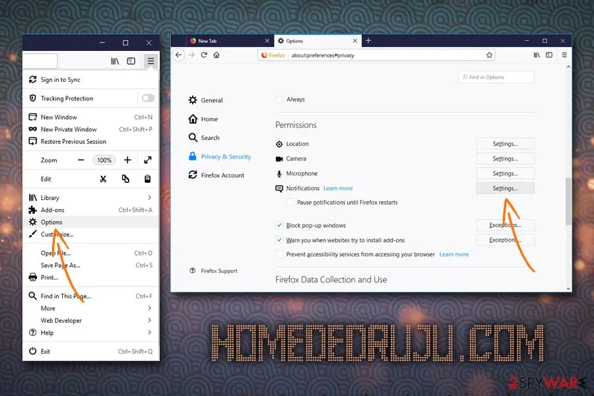Expand the Library submenu
Viewport: 594px width, 396px height.
91,197
